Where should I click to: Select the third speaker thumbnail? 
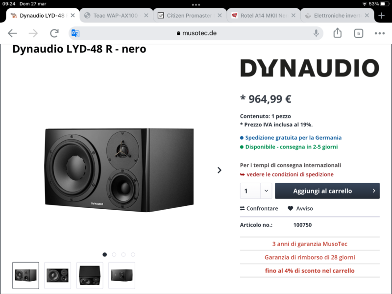tap(90, 275)
